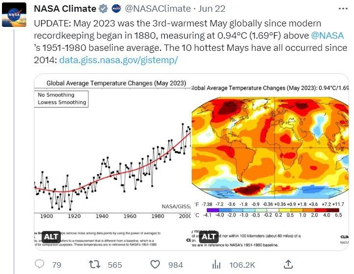Screen dimensions: 354x274
Task: Click the NASA affiliation badge icon
Action: 116,9
